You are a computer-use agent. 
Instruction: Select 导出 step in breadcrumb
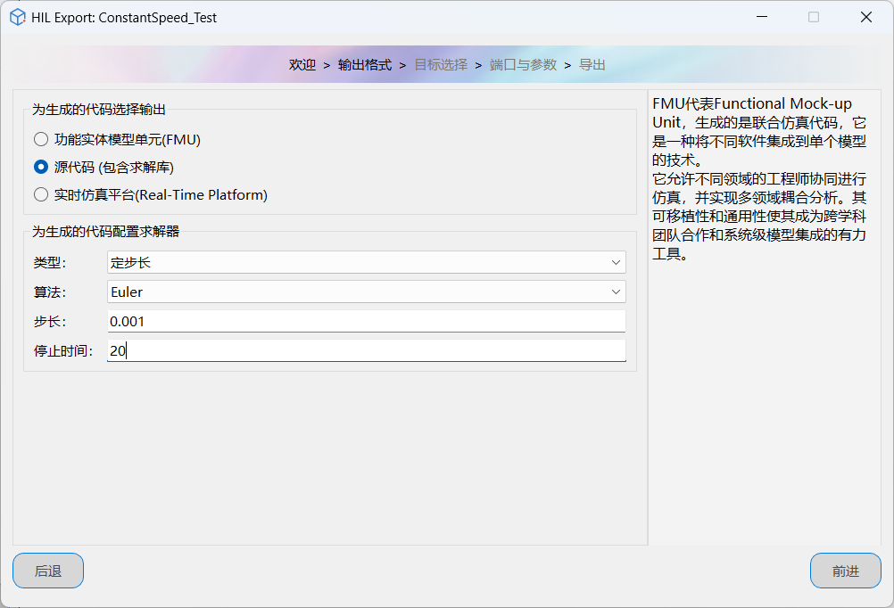592,65
